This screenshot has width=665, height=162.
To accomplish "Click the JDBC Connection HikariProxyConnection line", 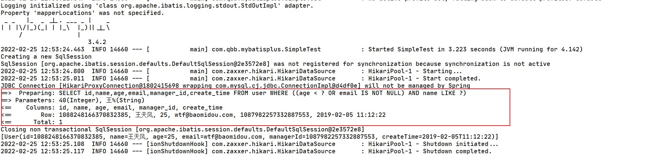I will point(235,86).
